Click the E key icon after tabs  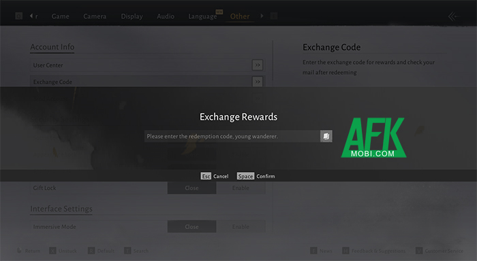pyautogui.click(x=274, y=16)
